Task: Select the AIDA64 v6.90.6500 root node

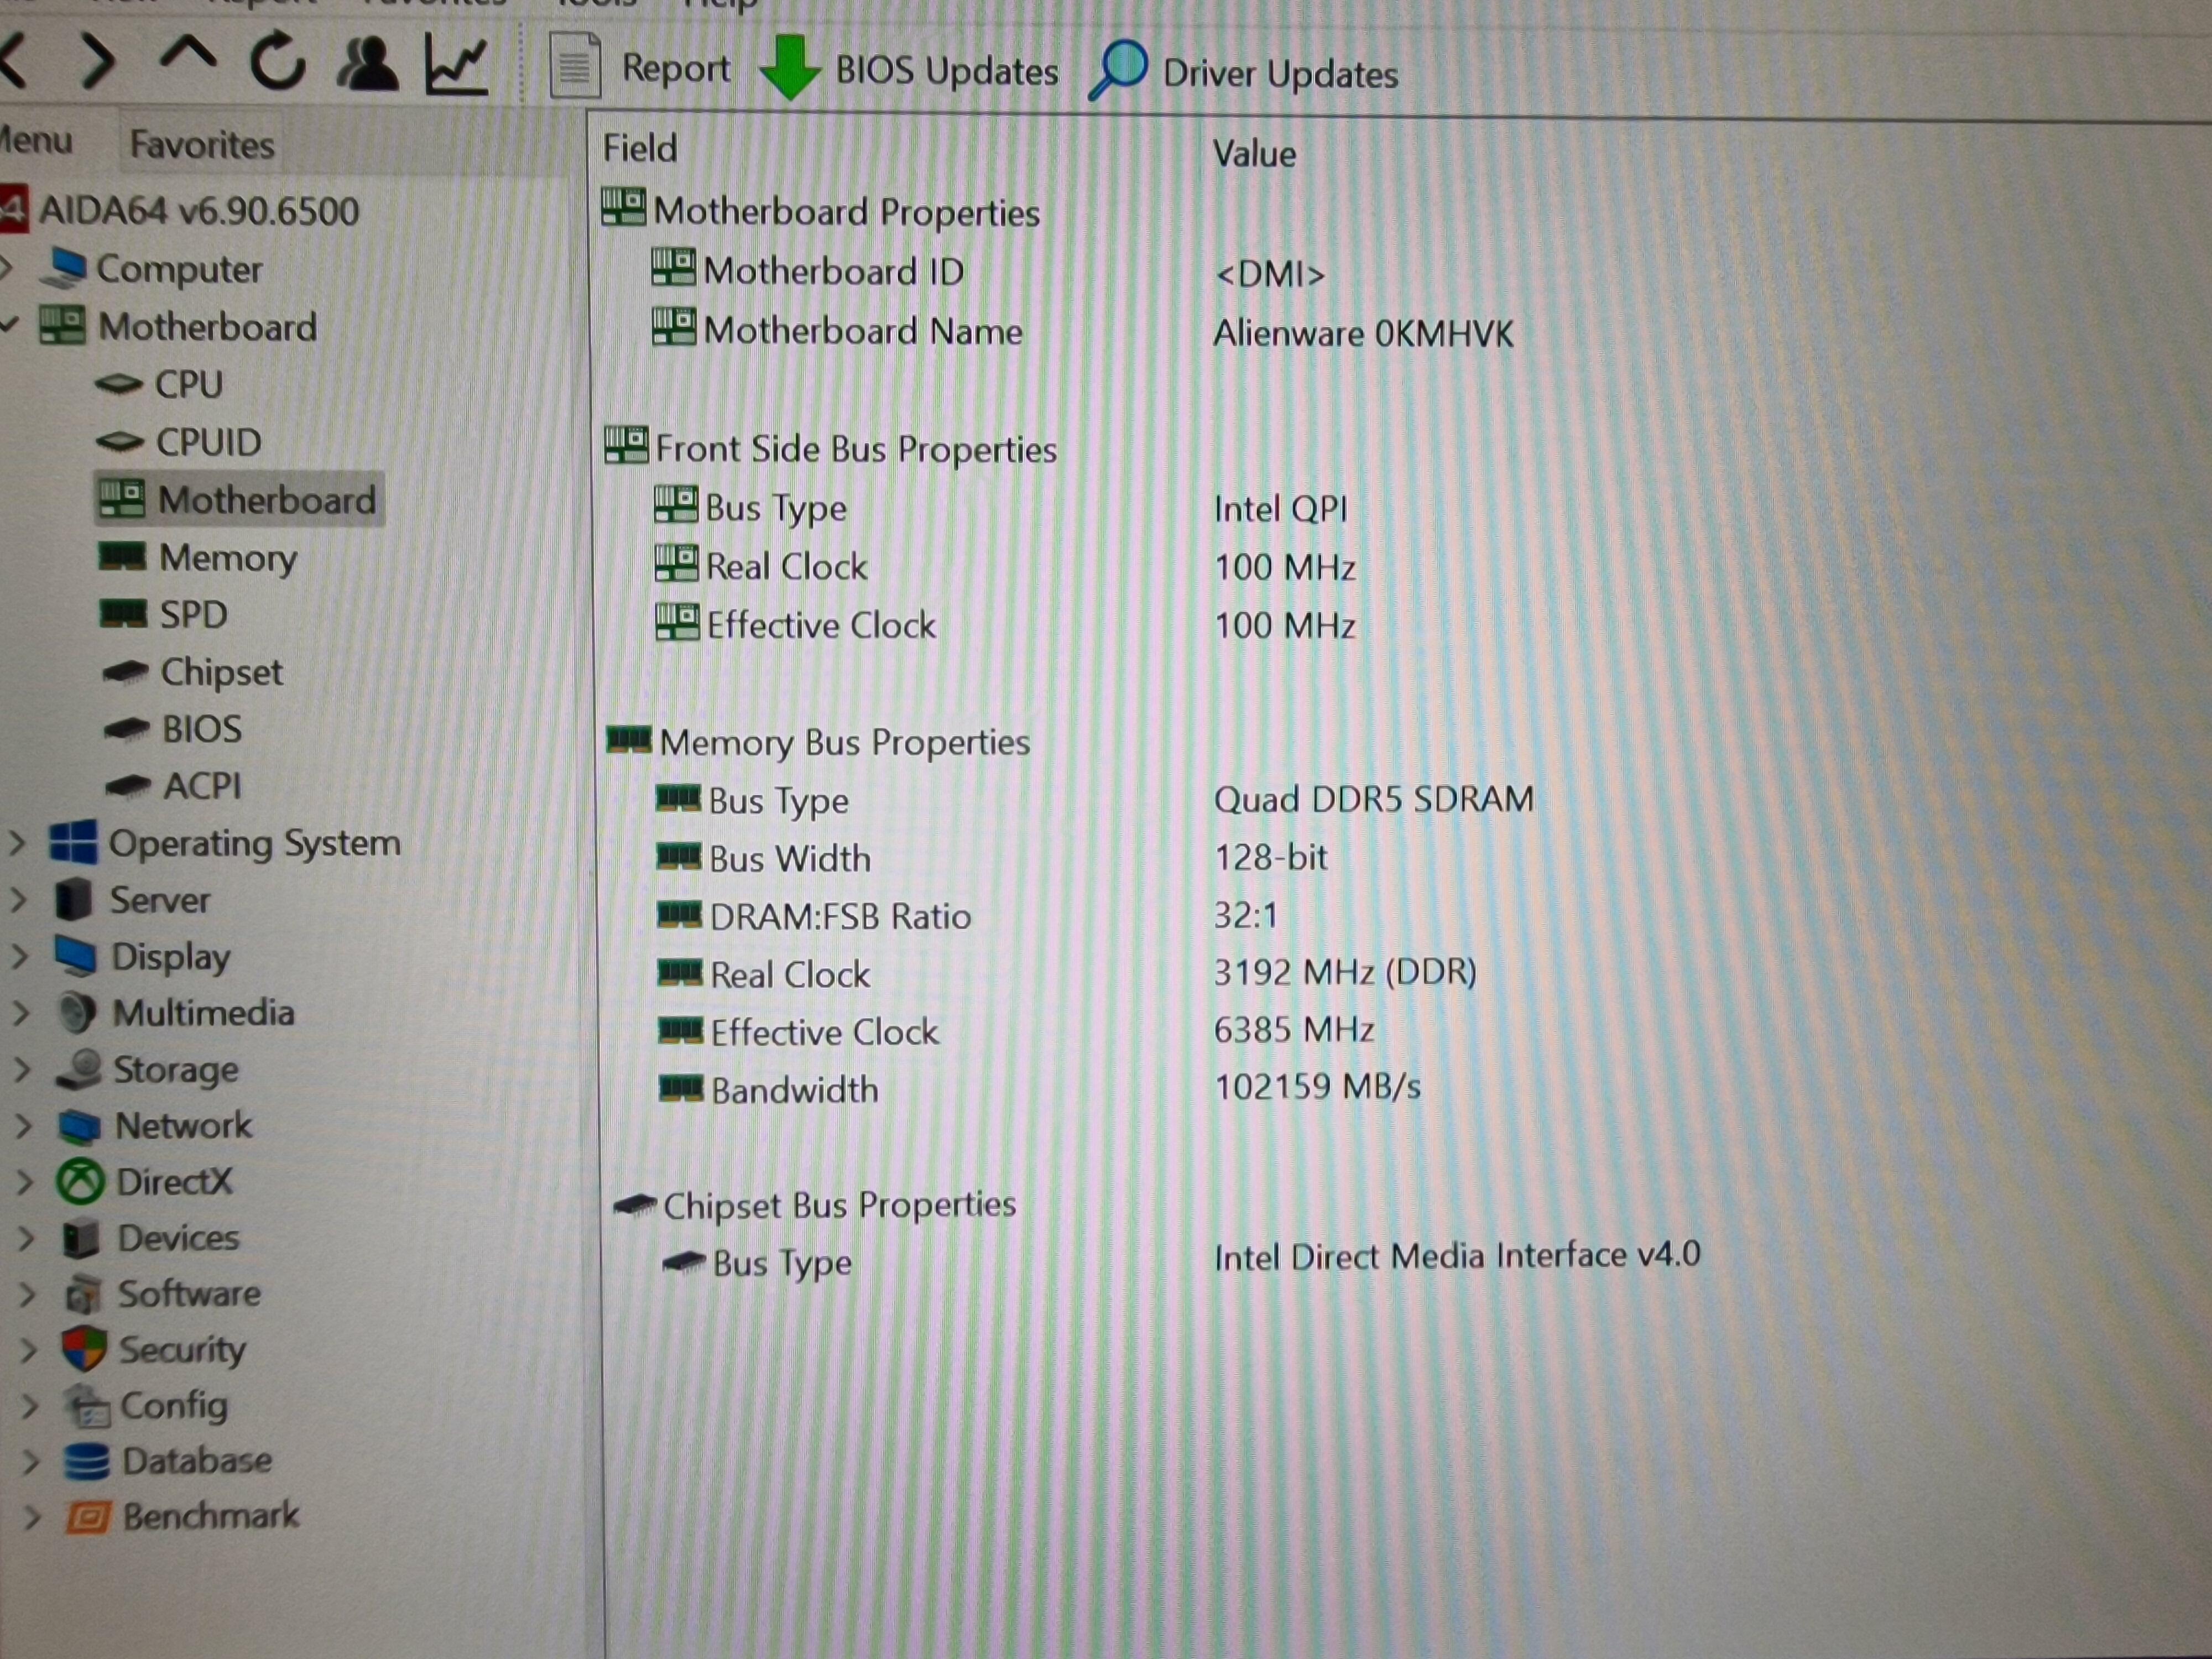Action: pos(199,211)
